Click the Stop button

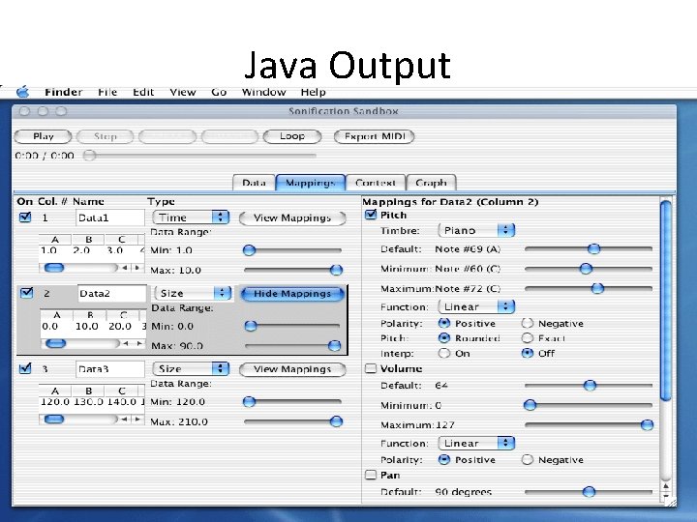click(106, 136)
